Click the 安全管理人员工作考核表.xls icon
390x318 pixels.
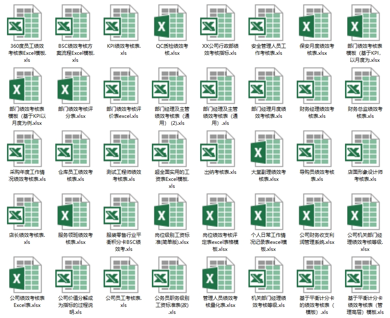(x=266, y=22)
